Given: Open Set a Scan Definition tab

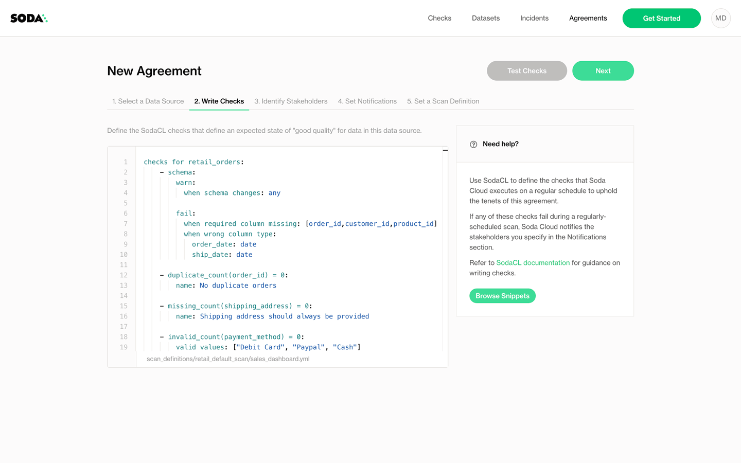Looking at the screenshot, I should pyautogui.click(x=443, y=101).
